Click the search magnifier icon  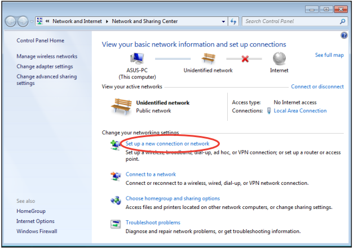342,21
